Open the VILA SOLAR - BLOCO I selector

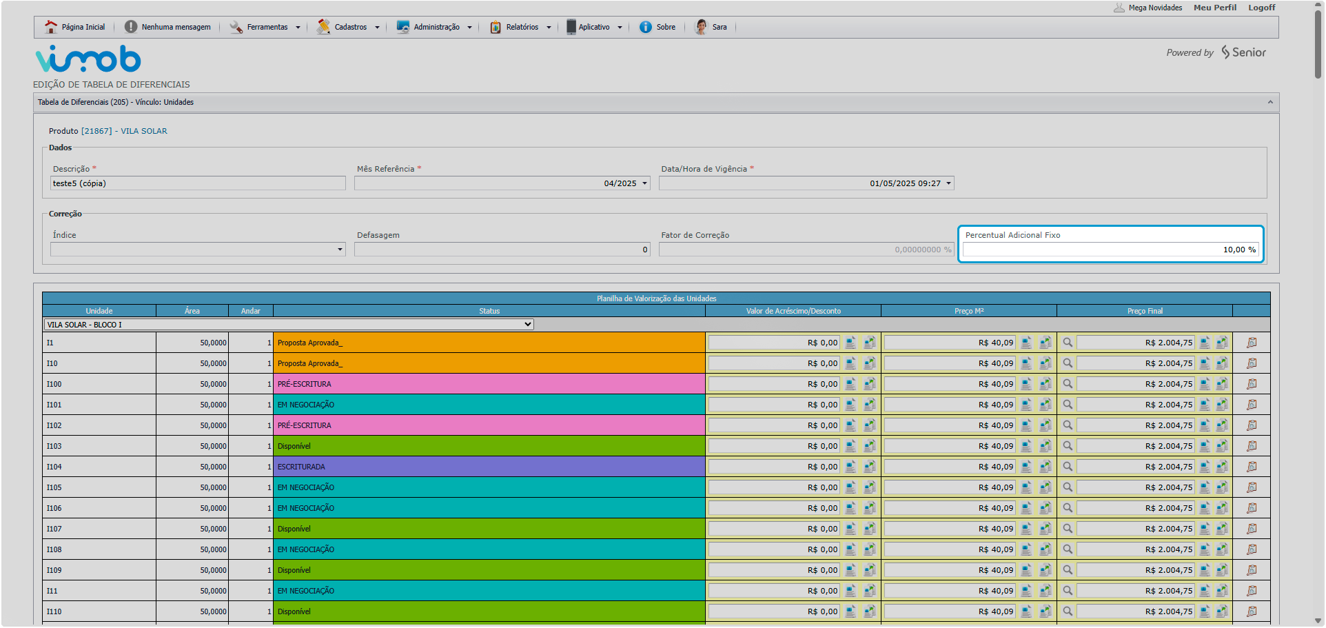click(288, 325)
